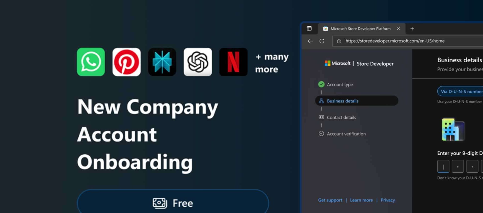Open a new browser tab
Screen dimensions: 483x213
(412, 29)
